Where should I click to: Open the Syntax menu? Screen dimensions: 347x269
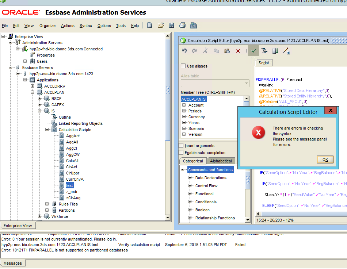(85, 26)
